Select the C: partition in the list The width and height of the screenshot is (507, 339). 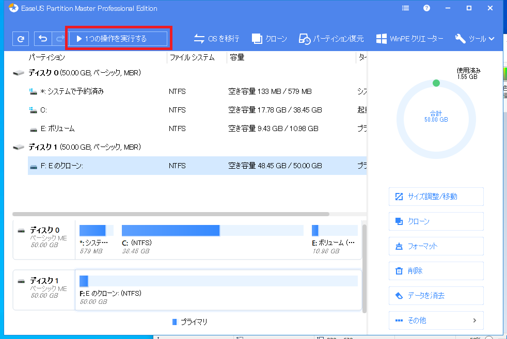click(155, 110)
